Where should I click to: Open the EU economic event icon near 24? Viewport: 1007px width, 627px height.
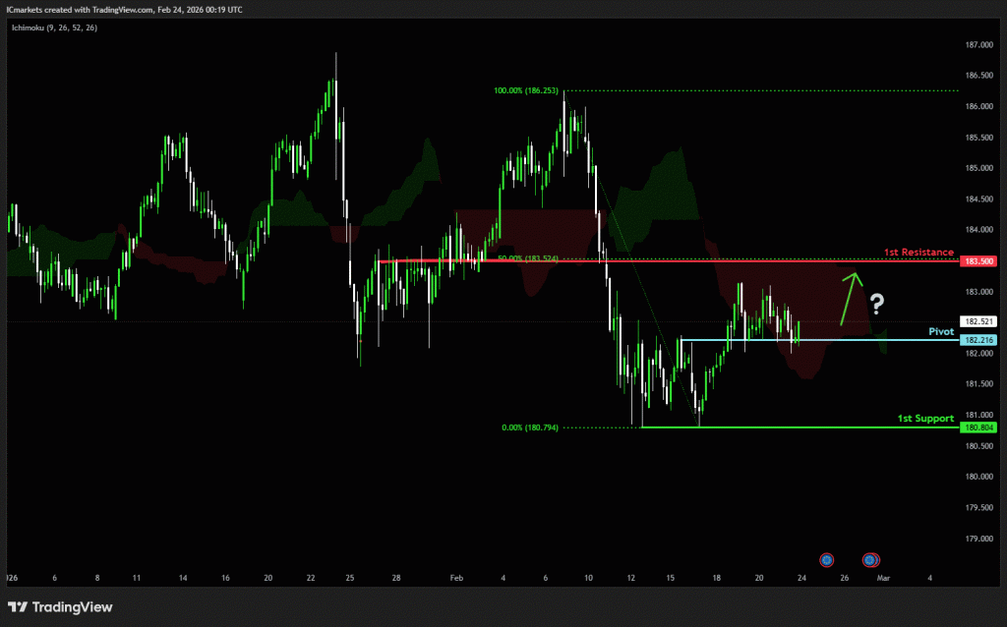coord(826,559)
